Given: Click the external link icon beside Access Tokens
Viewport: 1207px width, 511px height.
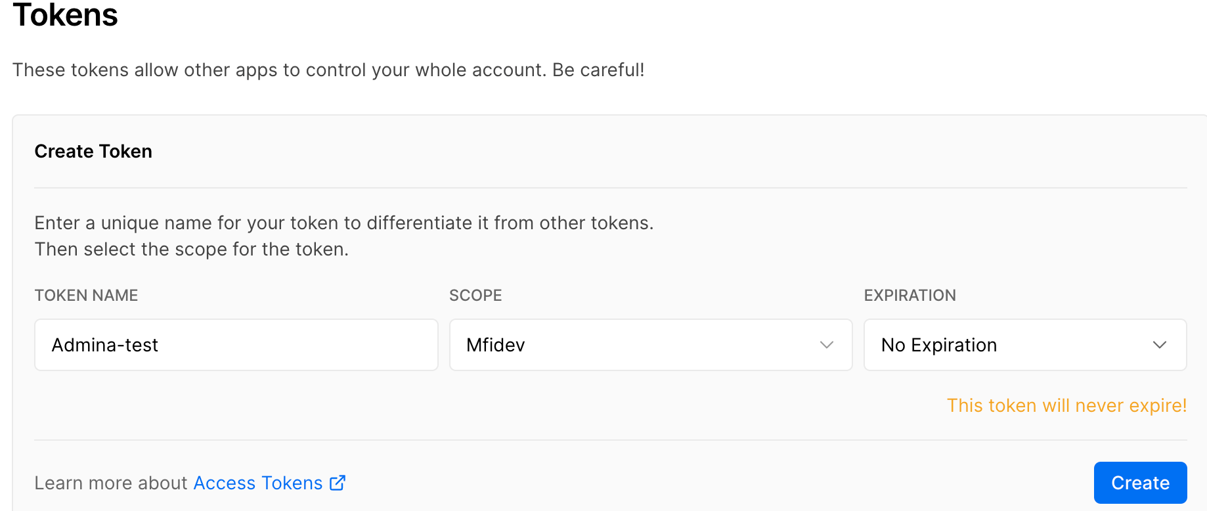Looking at the screenshot, I should (338, 483).
